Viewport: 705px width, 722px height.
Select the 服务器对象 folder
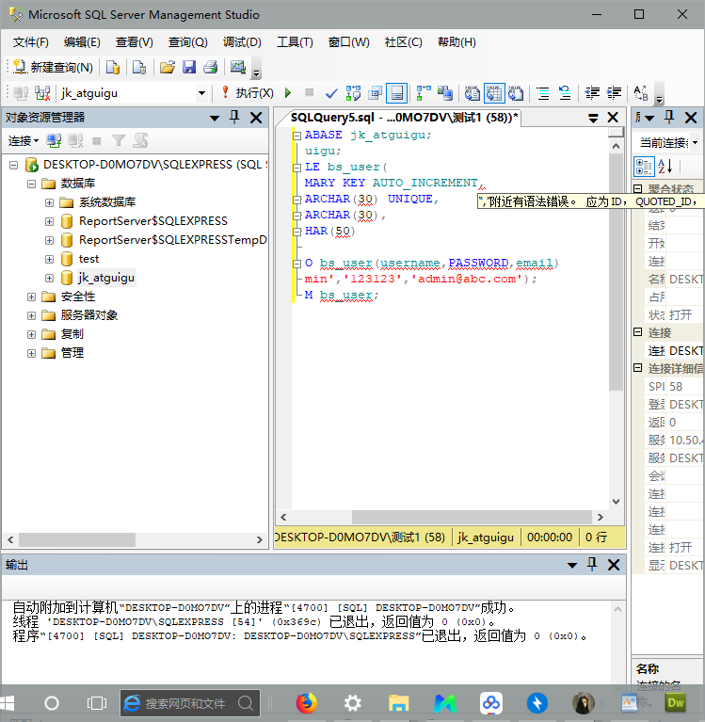pyautogui.click(x=89, y=315)
